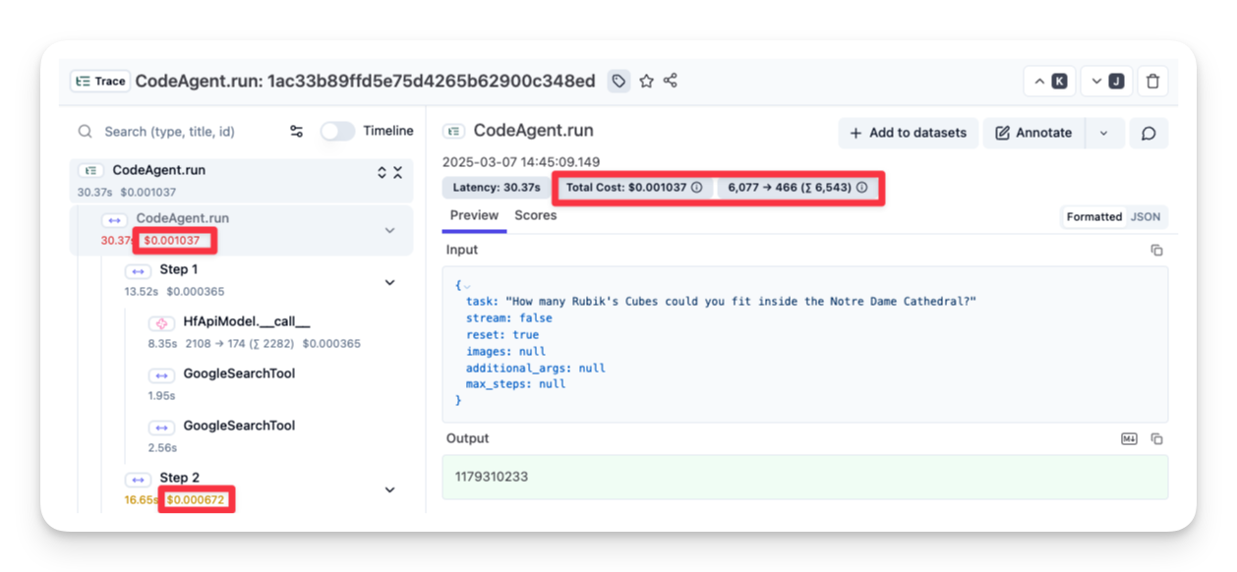Expand the Step 2 chevron
1237x572 pixels.
tap(389, 489)
